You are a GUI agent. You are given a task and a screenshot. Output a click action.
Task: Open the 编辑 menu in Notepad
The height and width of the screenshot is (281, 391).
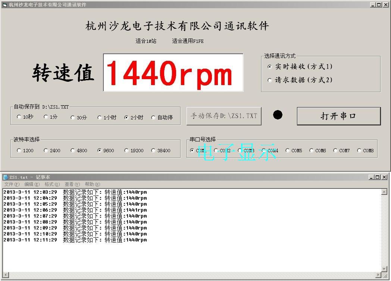32,184
